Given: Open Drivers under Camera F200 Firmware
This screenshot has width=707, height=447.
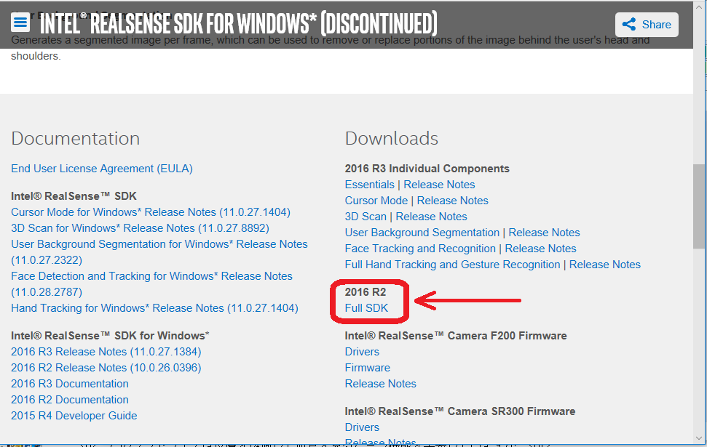Looking at the screenshot, I should coord(362,352).
